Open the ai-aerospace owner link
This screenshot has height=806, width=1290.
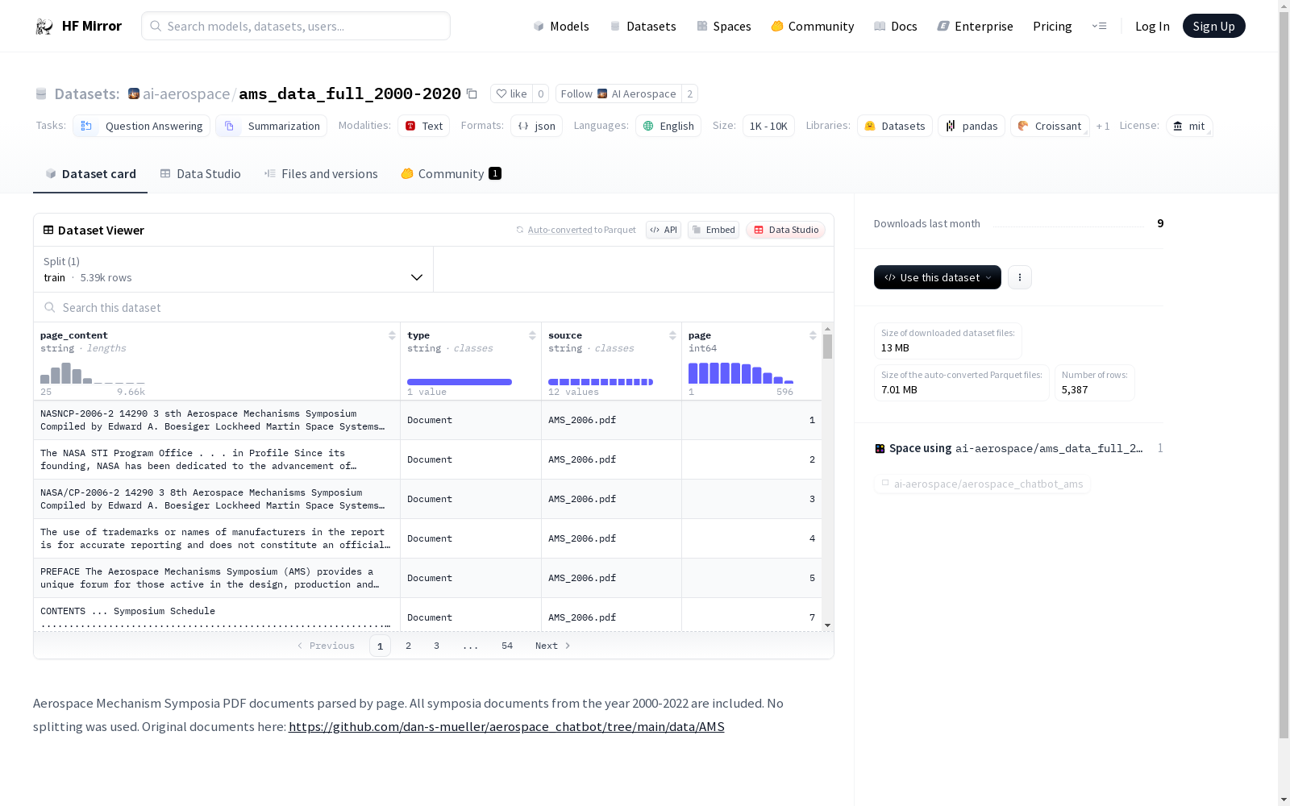186,93
